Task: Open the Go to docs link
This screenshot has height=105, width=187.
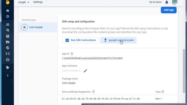Action: (155, 2)
